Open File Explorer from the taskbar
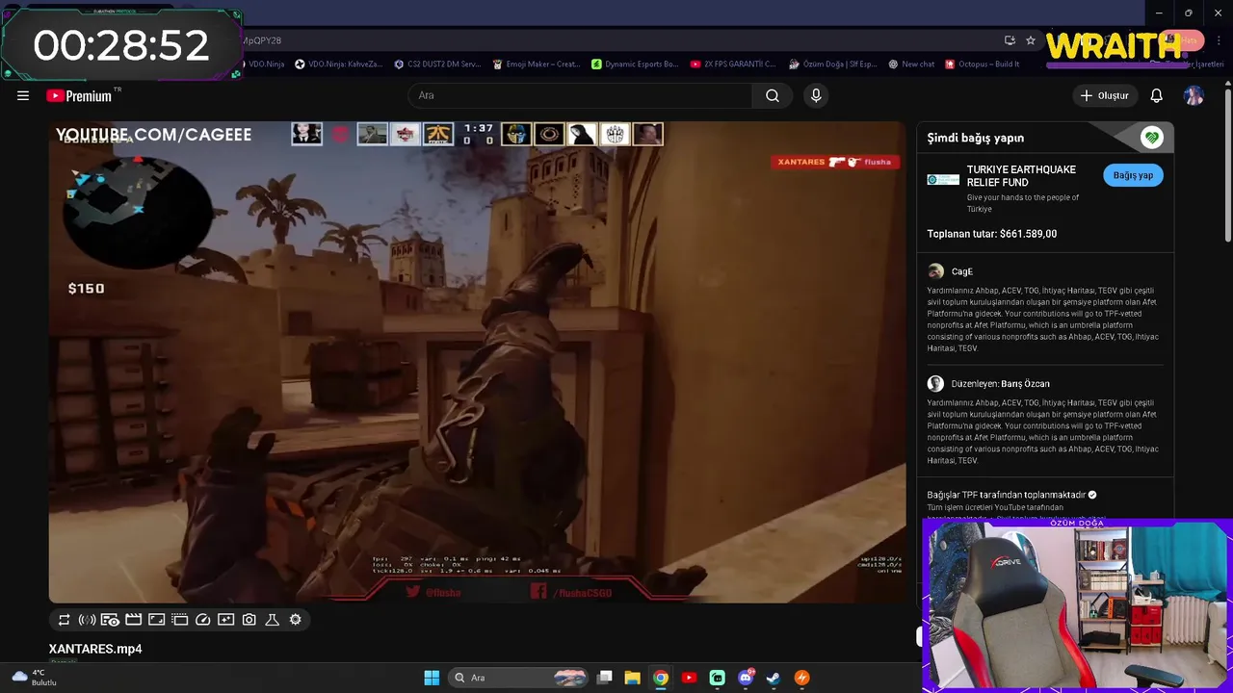 coord(632,678)
